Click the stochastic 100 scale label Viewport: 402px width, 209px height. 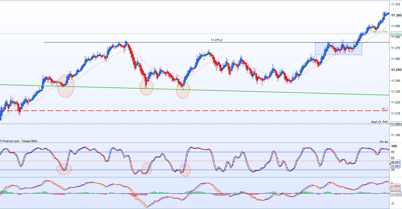point(394,146)
